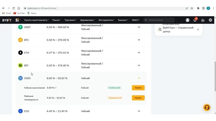
Task: Click the info icon beside 8.00 %
Action: 56,88
